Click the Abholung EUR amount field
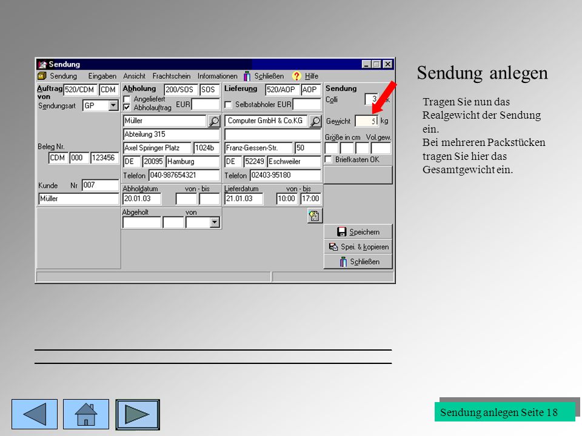This screenshot has width=582, height=436. coord(206,105)
